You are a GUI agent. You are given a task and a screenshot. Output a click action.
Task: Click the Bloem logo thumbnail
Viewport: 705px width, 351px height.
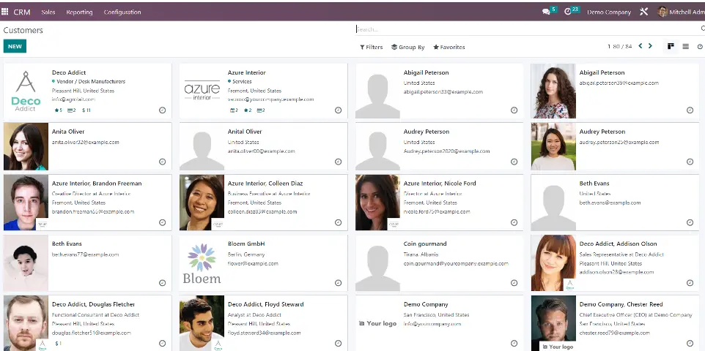(x=202, y=263)
